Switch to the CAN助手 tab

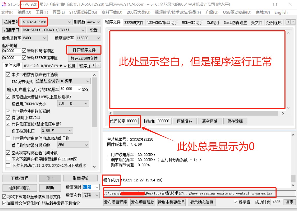(x=213, y=23)
